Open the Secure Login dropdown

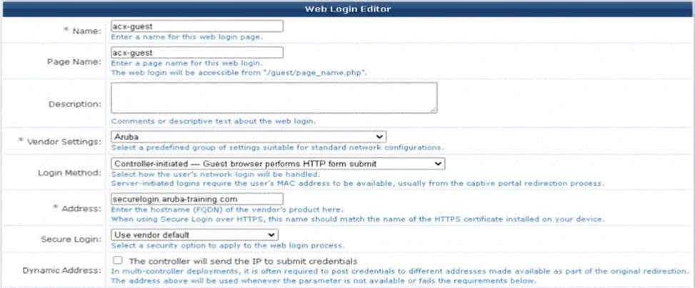point(194,234)
